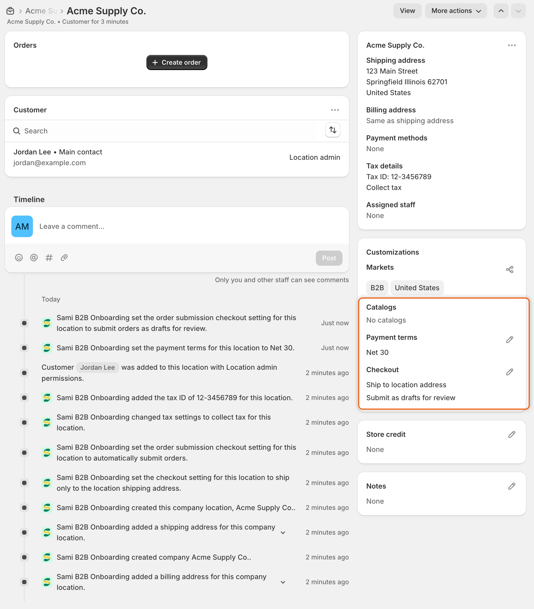The width and height of the screenshot is (534, 609).
Task: Edit Store credit with the pencil icon
Action: coord(512,434)
